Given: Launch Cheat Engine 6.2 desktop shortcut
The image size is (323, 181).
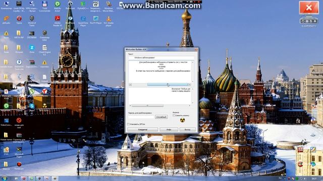Looking at the screenshot, I should pyautogui.click(x=44, y=50).
